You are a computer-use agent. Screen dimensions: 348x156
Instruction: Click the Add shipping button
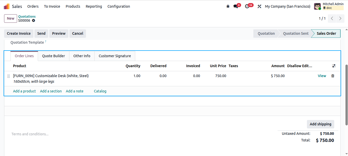tap(320, 124)
